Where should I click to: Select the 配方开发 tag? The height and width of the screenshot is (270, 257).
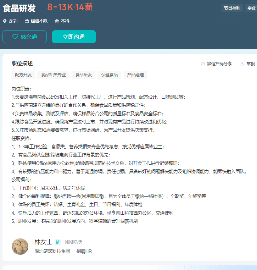click(23, 75)
